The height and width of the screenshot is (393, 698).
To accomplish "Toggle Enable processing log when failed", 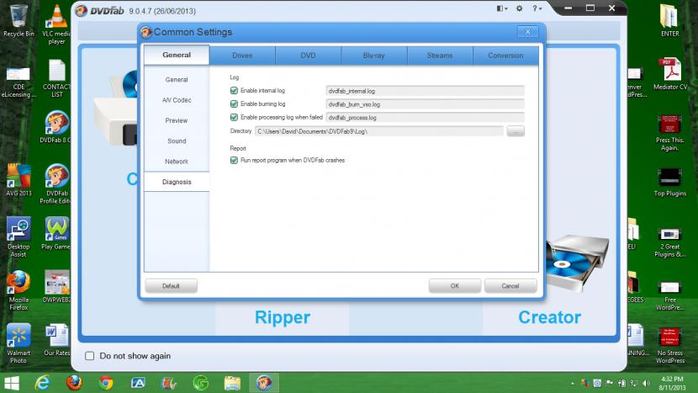I will 234,117.
